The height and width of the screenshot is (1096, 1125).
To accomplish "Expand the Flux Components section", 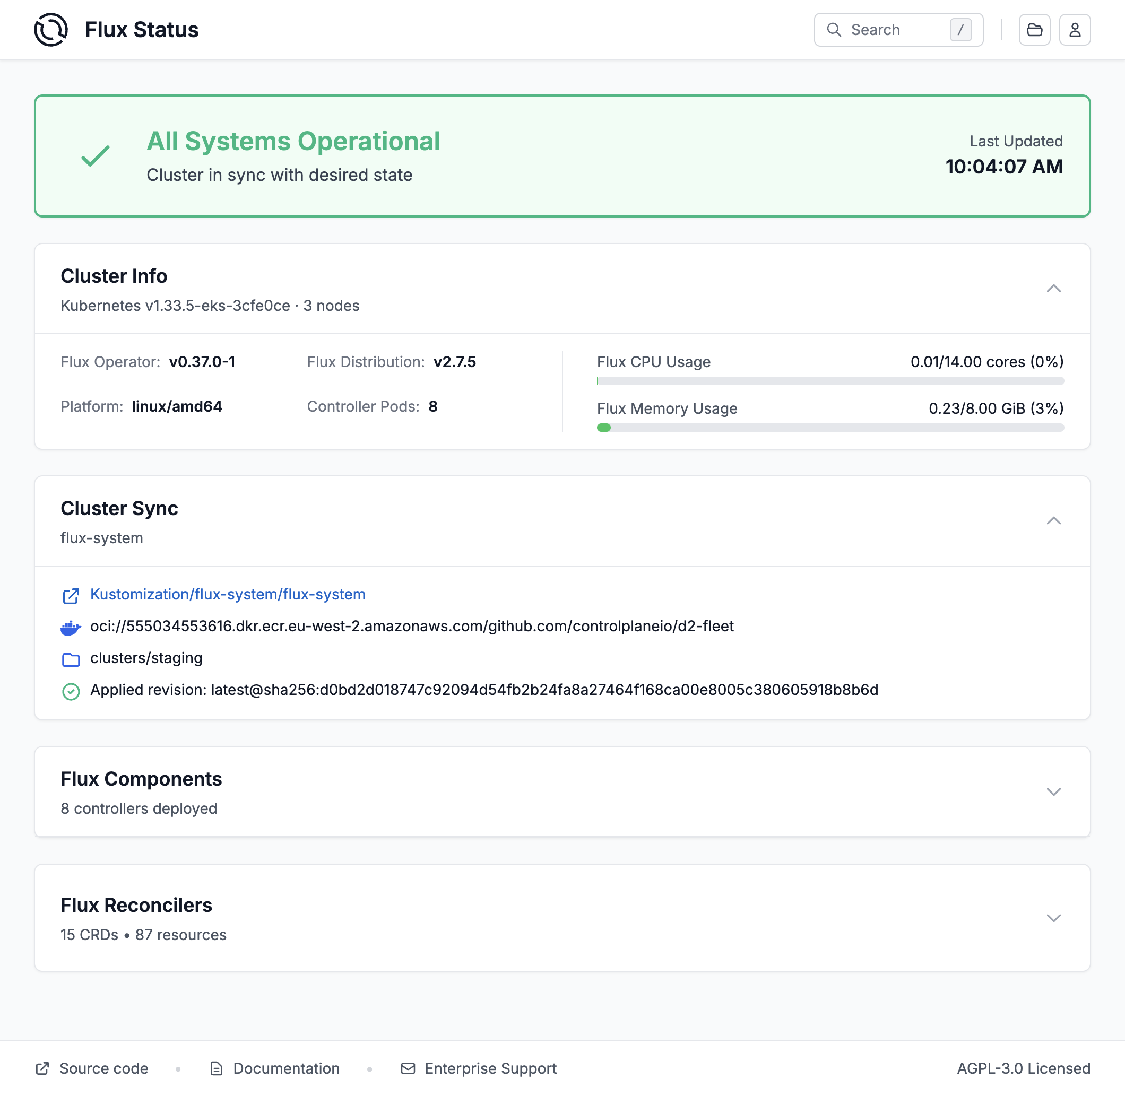I will (x=1054, y=791).
